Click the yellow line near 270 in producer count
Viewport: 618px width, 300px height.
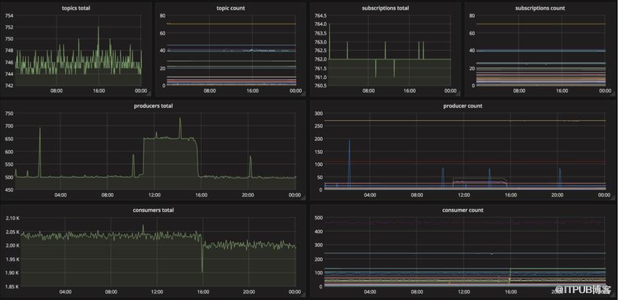(x=465, y=121)
